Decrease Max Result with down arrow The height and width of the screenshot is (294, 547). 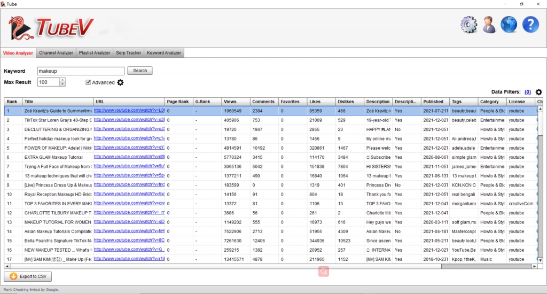[62, 84]
